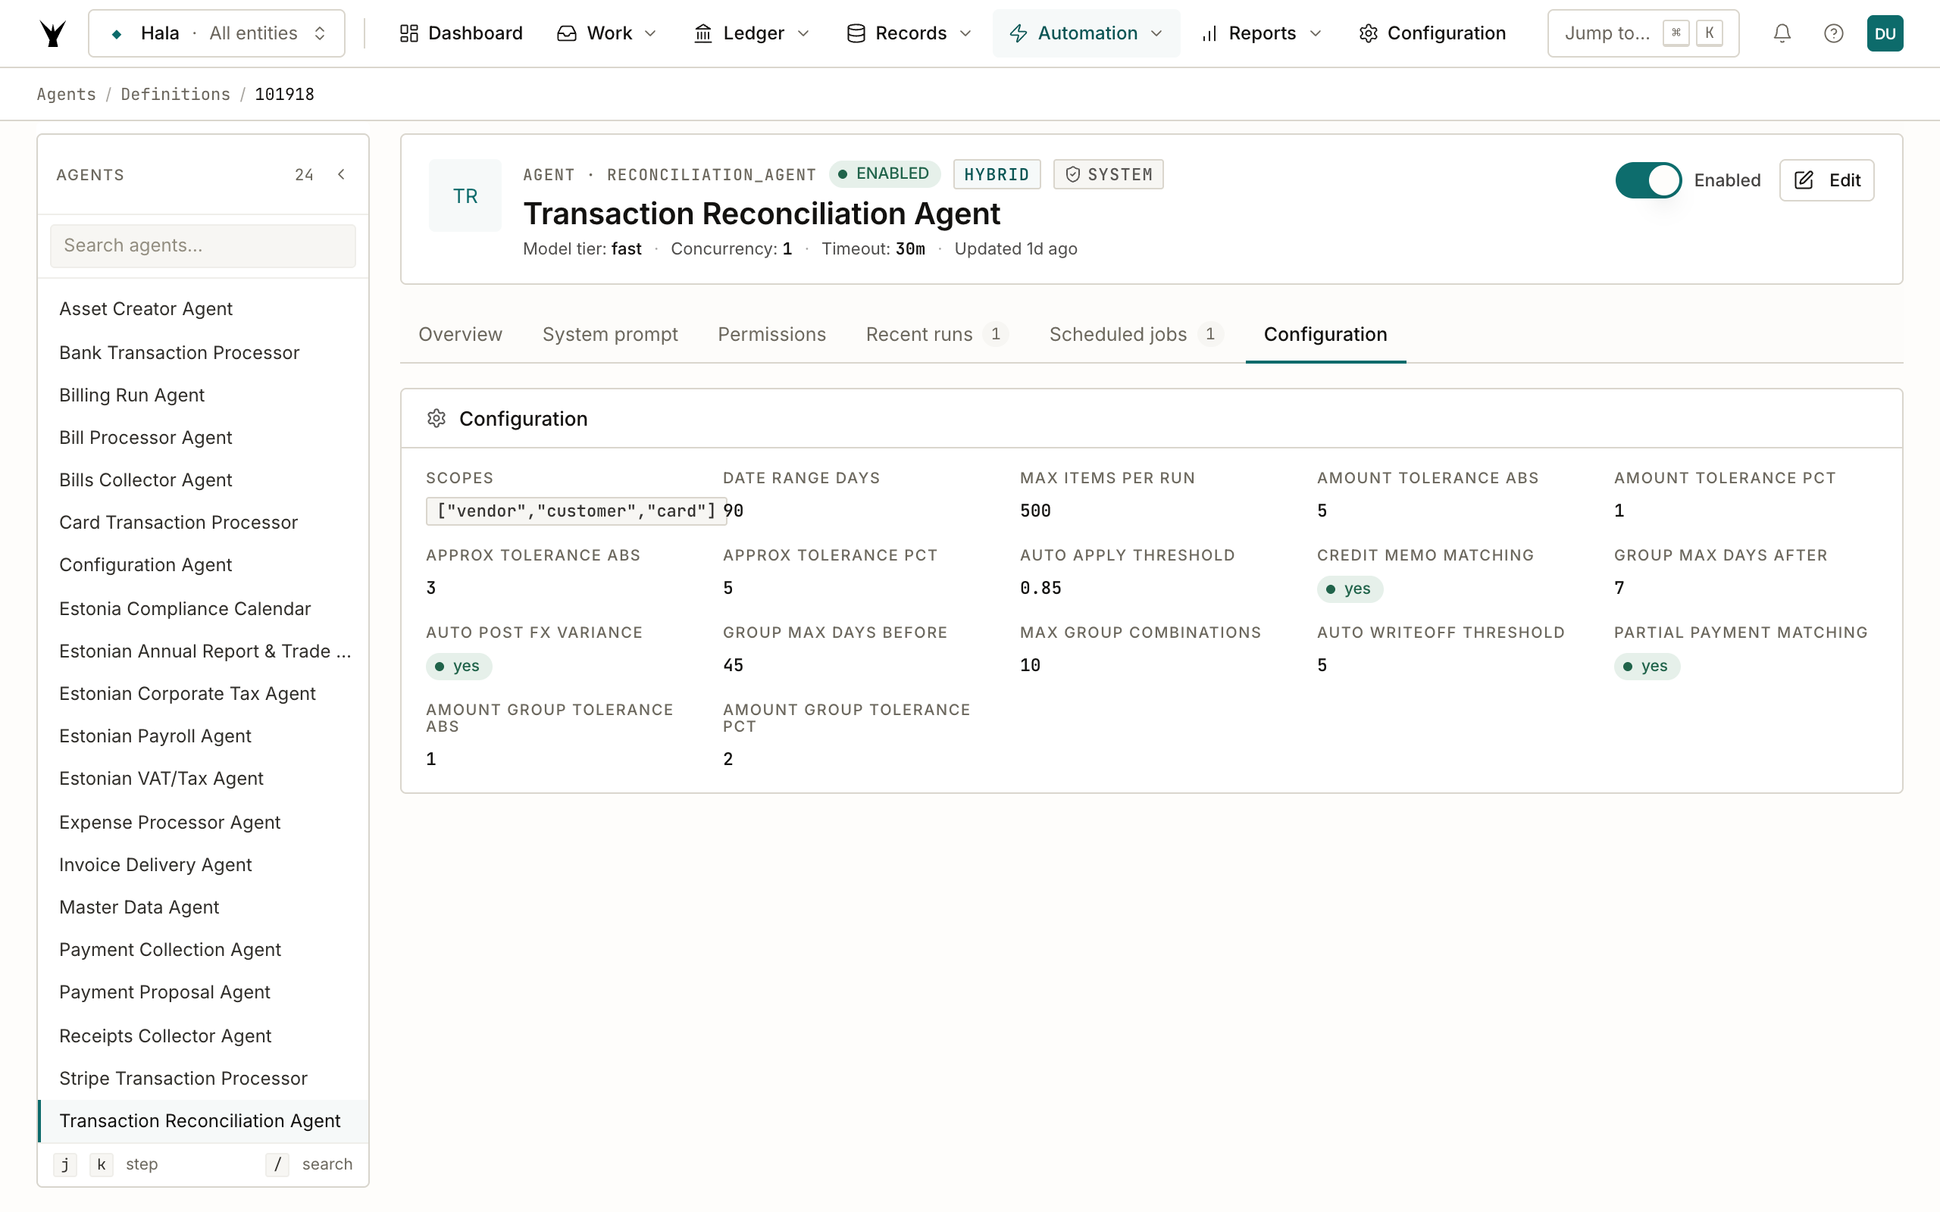Image resolution: width=1940 pixels, height=1212 pixels.
Task: Select Asset Creator Agent
Action: pos(203,308)
